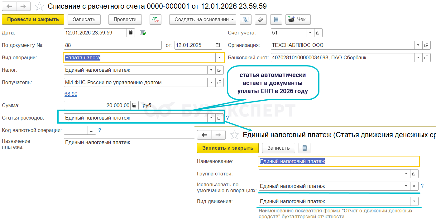Screen dimensions: 436x222
Task: Open the Организация ТЕХСНАБПЛЮС item card
Action: coord(426,45)
